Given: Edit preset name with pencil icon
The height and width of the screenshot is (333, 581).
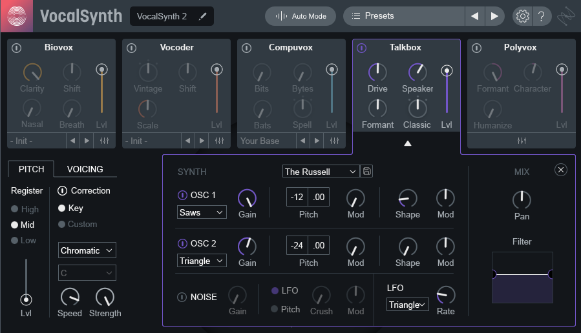Looking at the screenshot, I should [203, 16].
